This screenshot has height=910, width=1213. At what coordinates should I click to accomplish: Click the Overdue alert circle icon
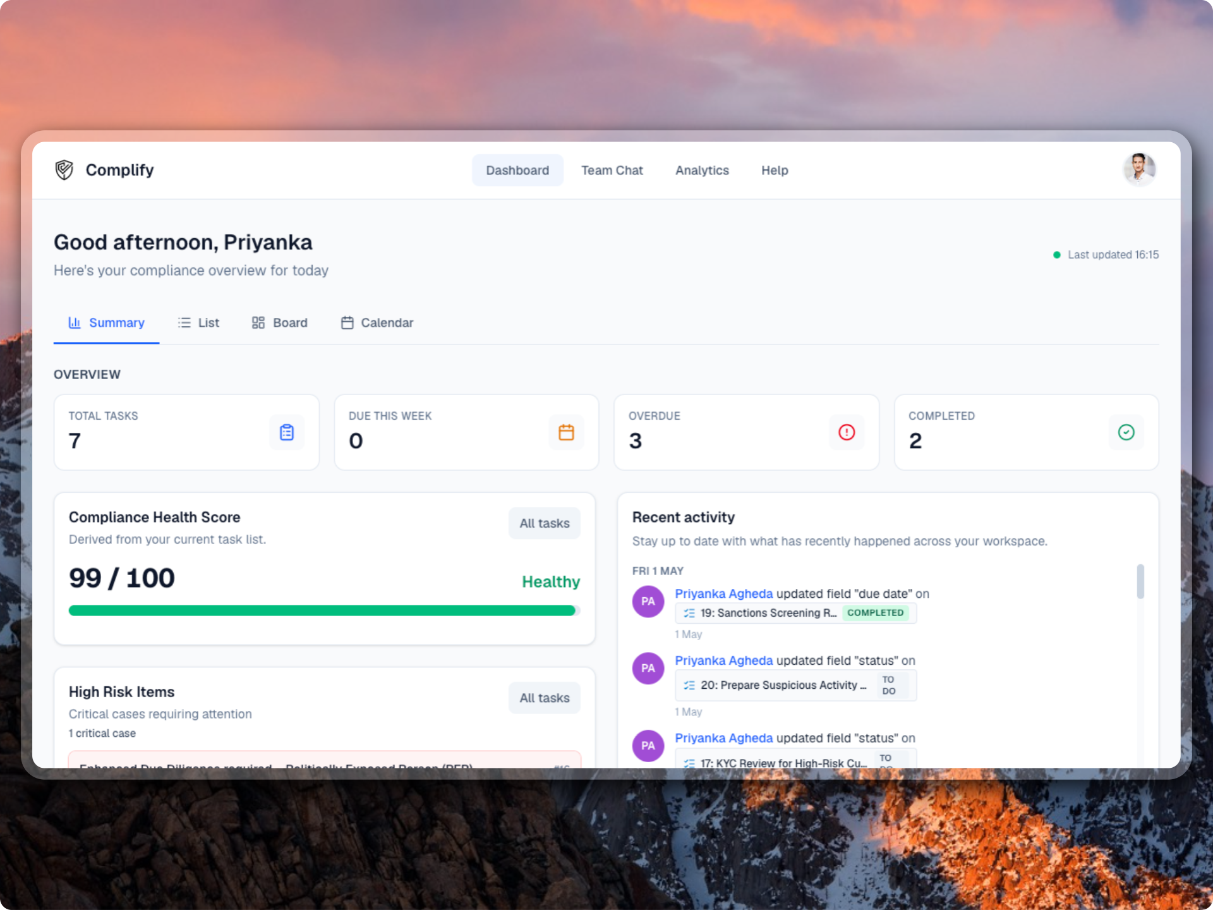[x=847, y=432]
